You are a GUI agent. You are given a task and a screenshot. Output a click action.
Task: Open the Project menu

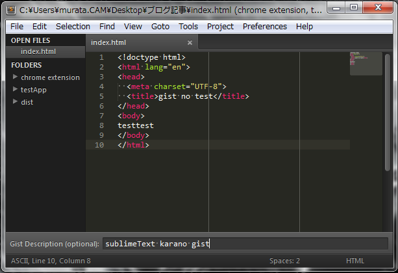[220, 27]
